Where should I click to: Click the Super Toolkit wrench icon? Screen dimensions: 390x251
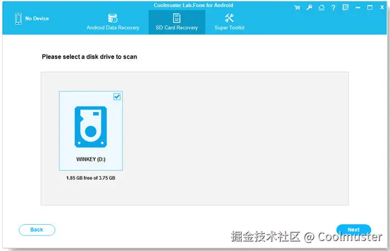click(x=229, y=18)
